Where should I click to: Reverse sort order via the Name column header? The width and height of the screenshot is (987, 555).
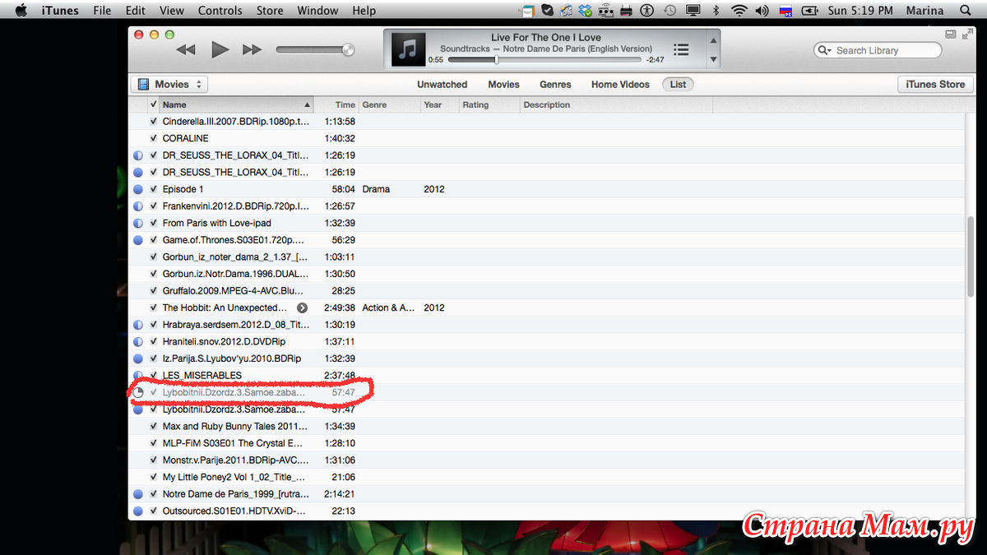click(236, 104)
